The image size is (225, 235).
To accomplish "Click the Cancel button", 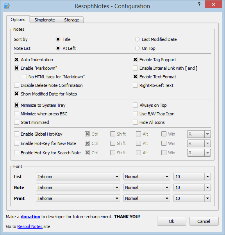I will click(x=204, y=221).
